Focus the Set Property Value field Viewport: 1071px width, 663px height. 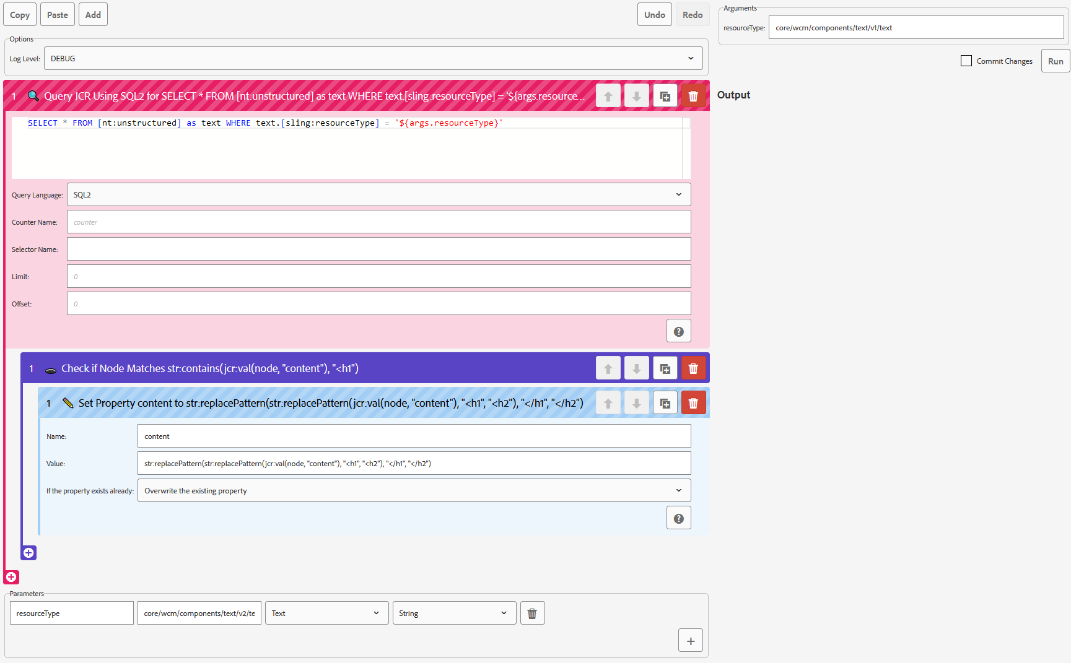click(414, 463)
